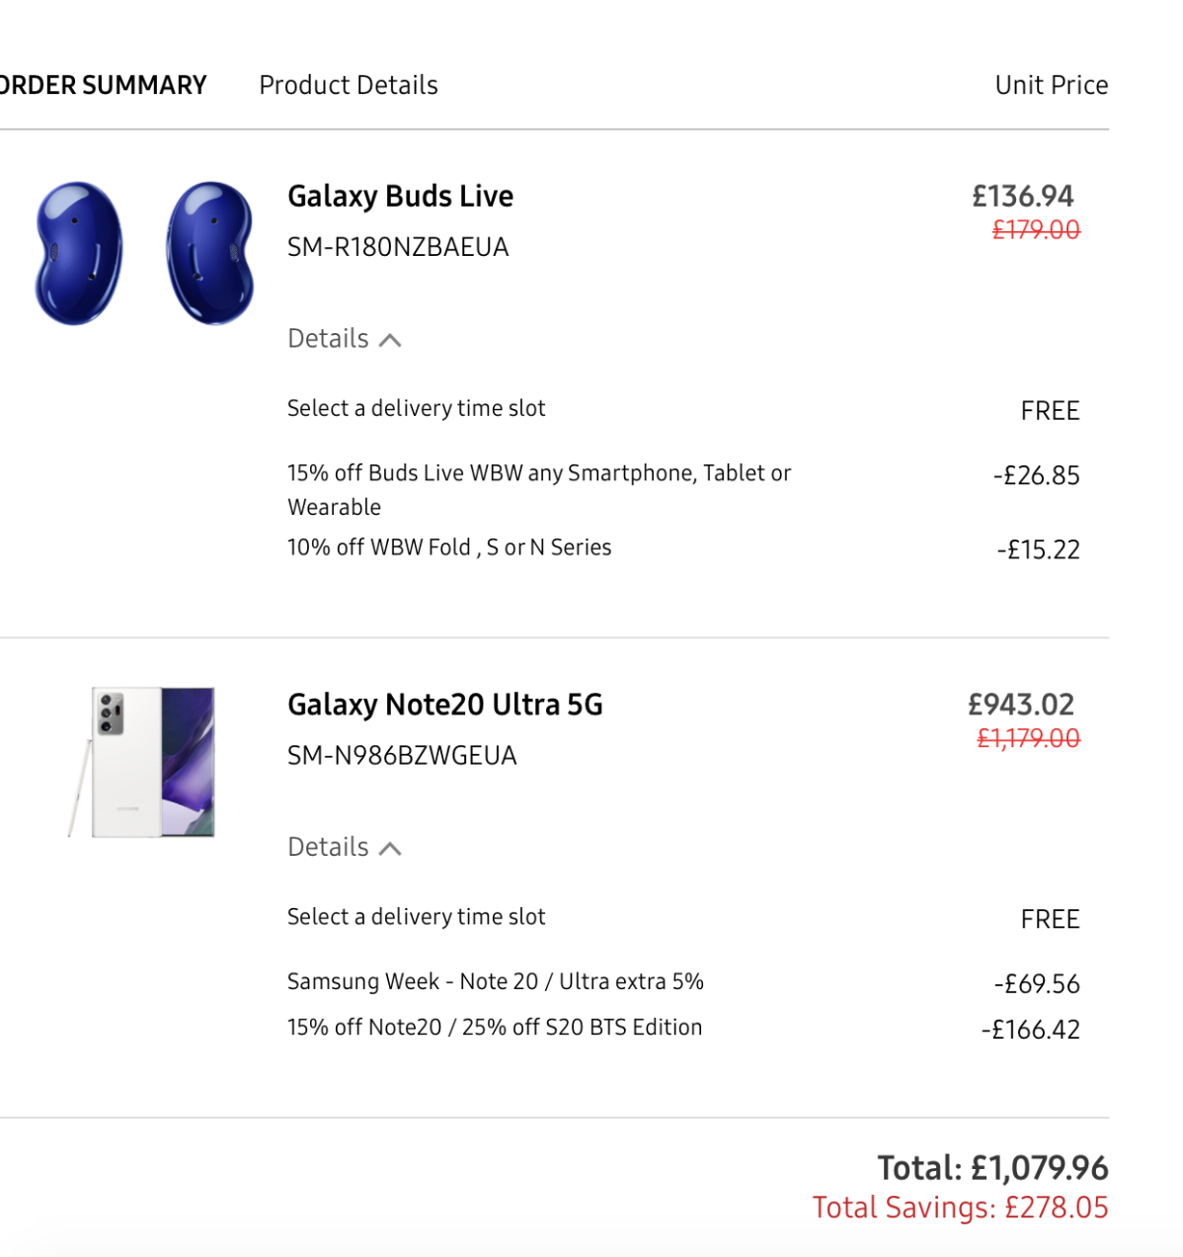Click the £136.94 Buds Live price
This screenshot has width=1183, height=1257.
click(x=1022, y=196)
